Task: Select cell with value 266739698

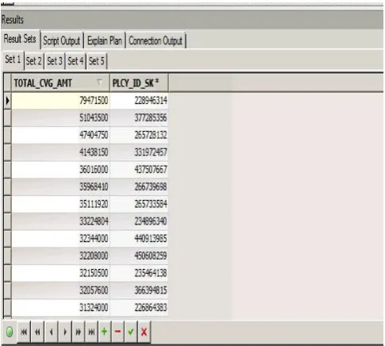Action: pyautogui.click(x=139, y=186)
